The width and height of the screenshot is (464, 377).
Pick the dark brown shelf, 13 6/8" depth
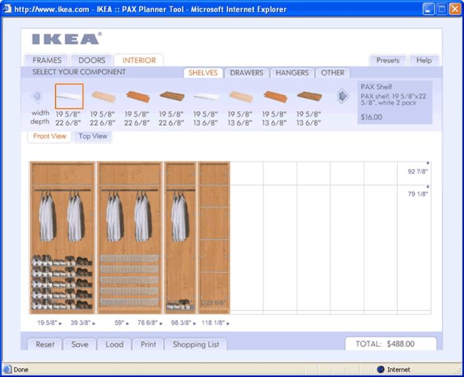click(310, 96)
